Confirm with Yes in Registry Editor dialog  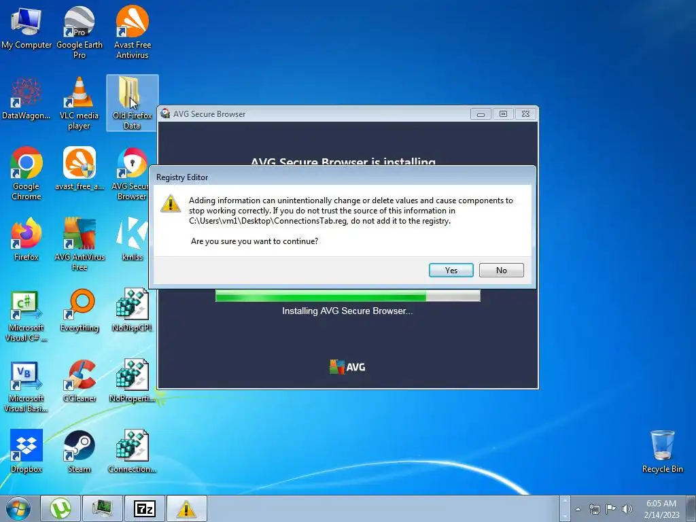451,271
